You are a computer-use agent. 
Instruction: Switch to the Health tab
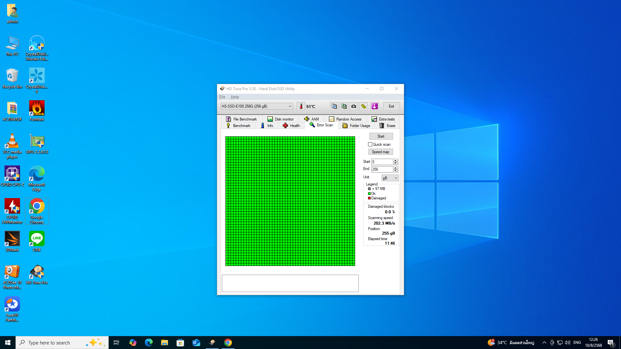tap(291, 126)
